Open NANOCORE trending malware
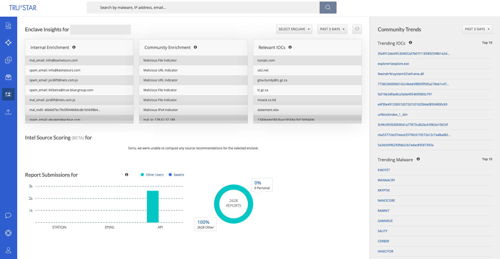The width and height of the screenshot is (500, 259). 386,201
